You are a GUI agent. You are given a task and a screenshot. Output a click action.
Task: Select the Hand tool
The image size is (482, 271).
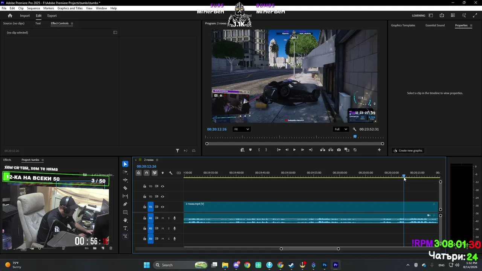[125, 220]
